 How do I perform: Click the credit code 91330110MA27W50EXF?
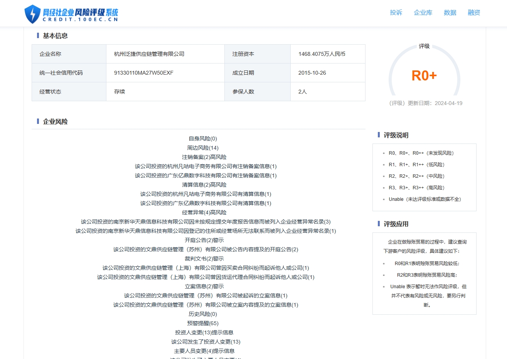[x=144, y=73]
